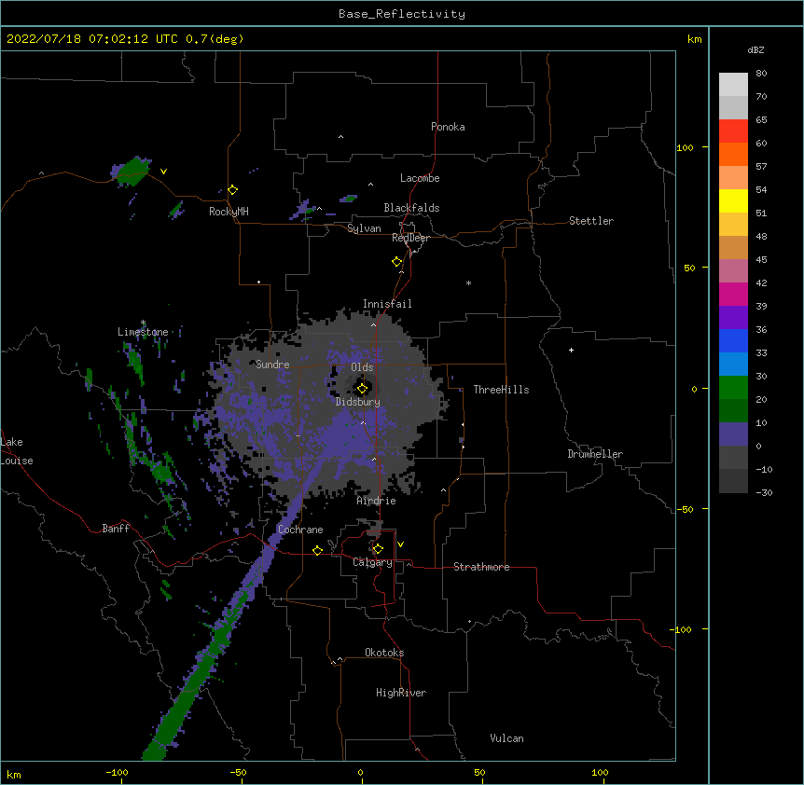Select the yellow v marker northwest of RockyMH

point(163,172)
